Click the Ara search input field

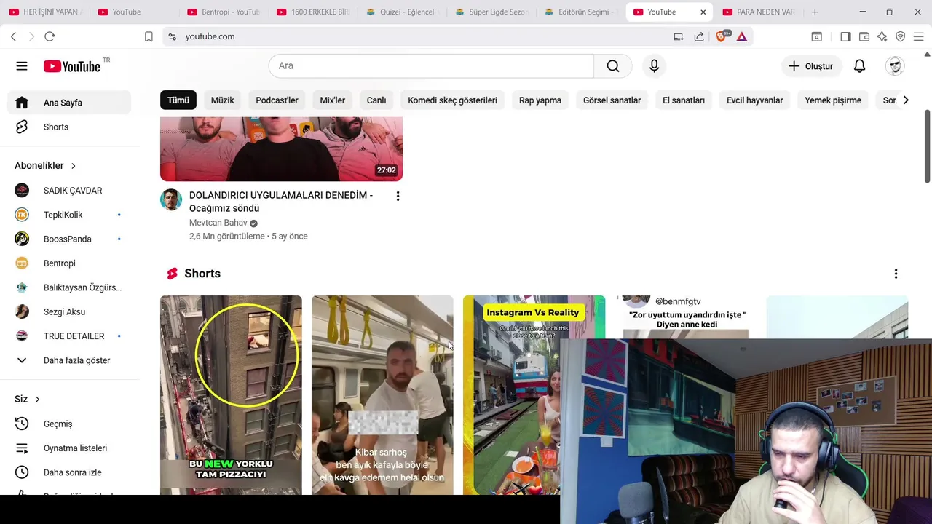[x=431, y=66]
